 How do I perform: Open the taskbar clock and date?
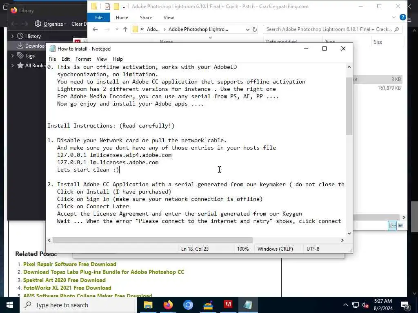383,305
